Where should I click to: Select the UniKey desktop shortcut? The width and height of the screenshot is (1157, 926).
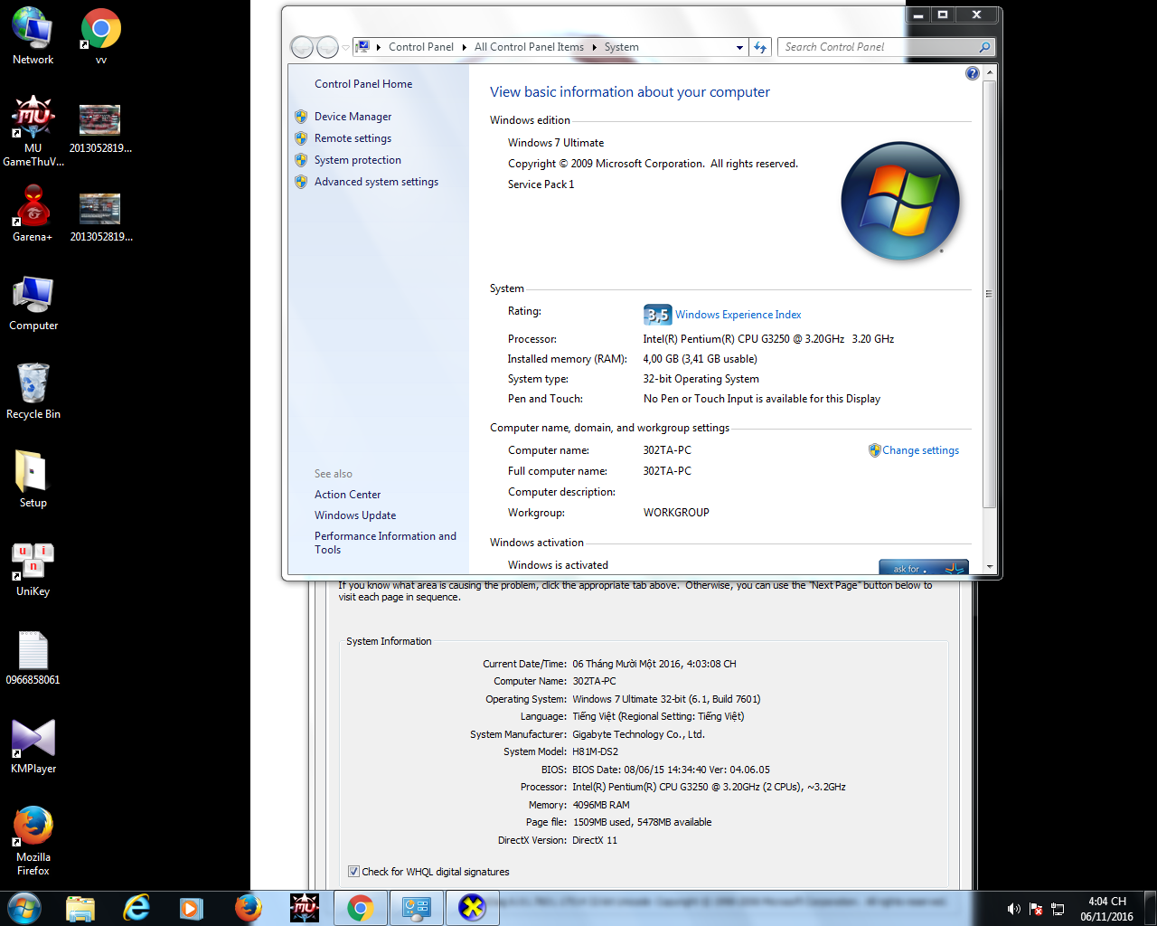33,569
